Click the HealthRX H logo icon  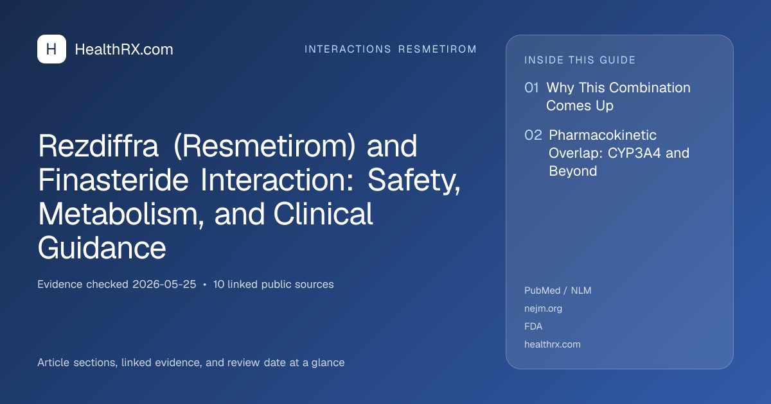pos(51,49)
